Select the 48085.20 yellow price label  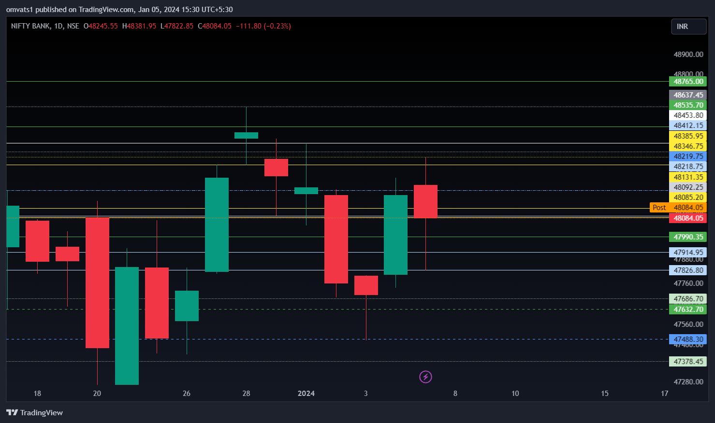(x=688, y=197)
